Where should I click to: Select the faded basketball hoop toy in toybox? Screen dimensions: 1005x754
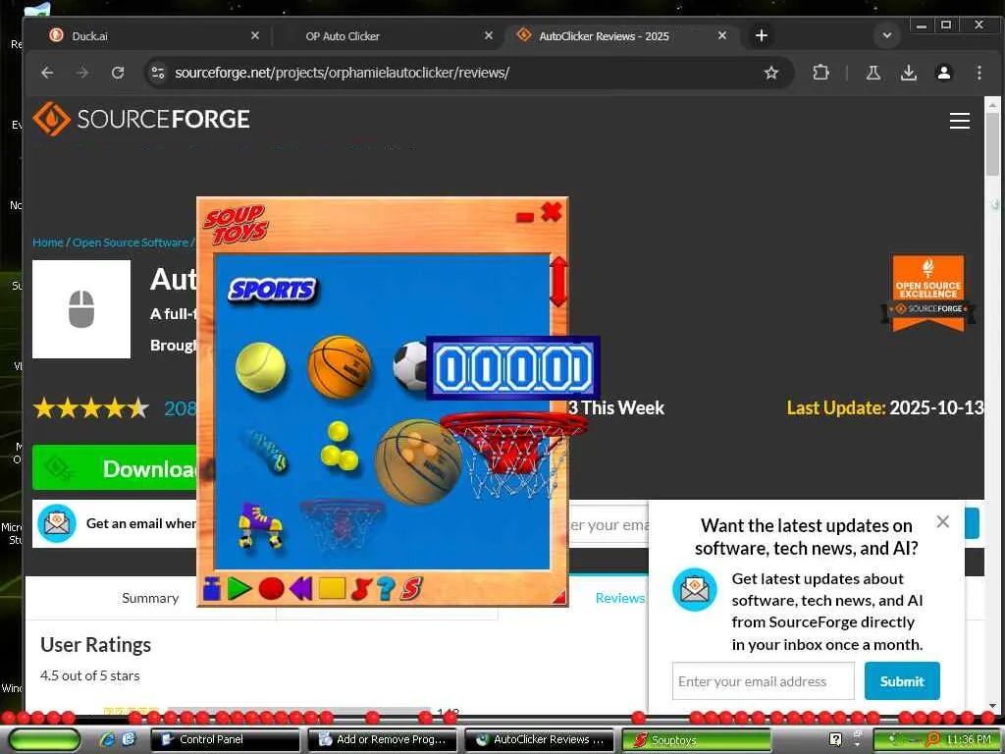coord(342,524)
